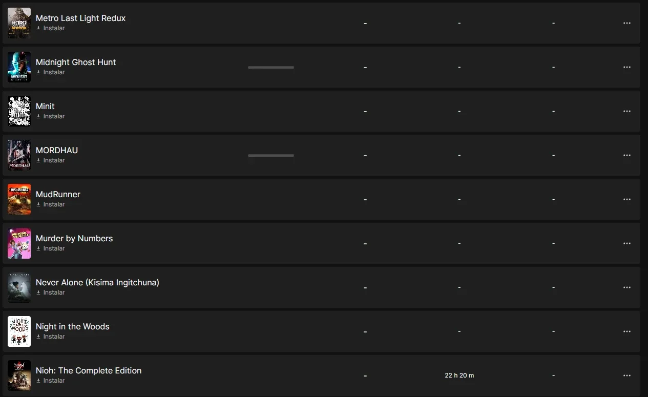This screenshot has height=397, width=648.
Task: Open three-dot menu for Midnight Ghost Hunt
Action: click(x=626, y=67)
